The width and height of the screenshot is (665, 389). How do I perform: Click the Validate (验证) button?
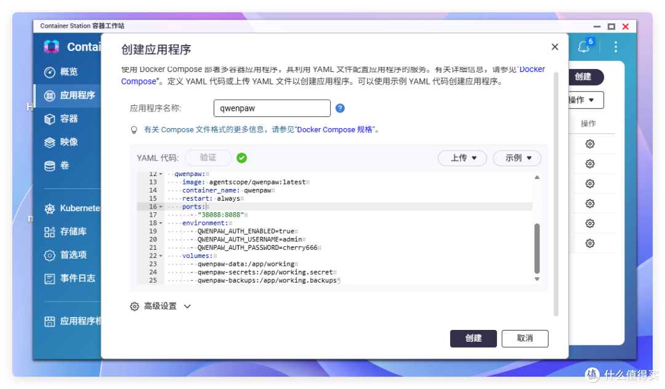[x=208, y=158]
